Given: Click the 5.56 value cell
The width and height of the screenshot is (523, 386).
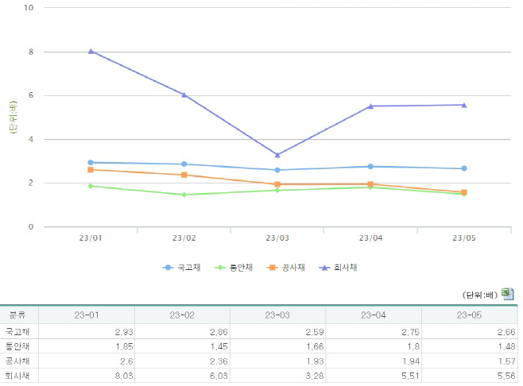Looking at the screenshot, I should (x=469, y=376).
